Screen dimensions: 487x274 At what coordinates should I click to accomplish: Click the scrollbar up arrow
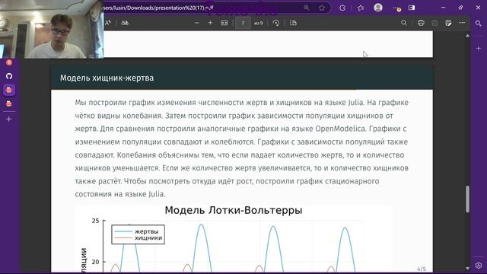(467, 36)
